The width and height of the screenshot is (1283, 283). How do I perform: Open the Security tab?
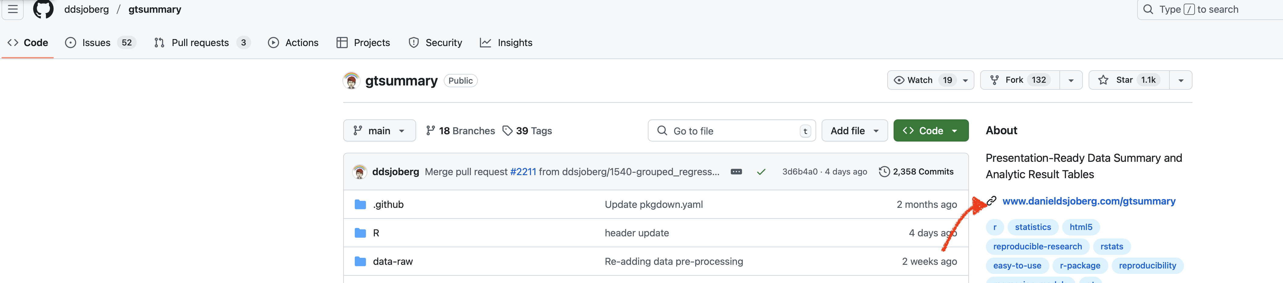(435, 43)
